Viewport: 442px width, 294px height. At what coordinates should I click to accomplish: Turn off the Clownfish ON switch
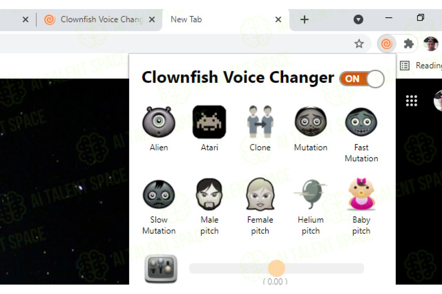pos(362,79)
